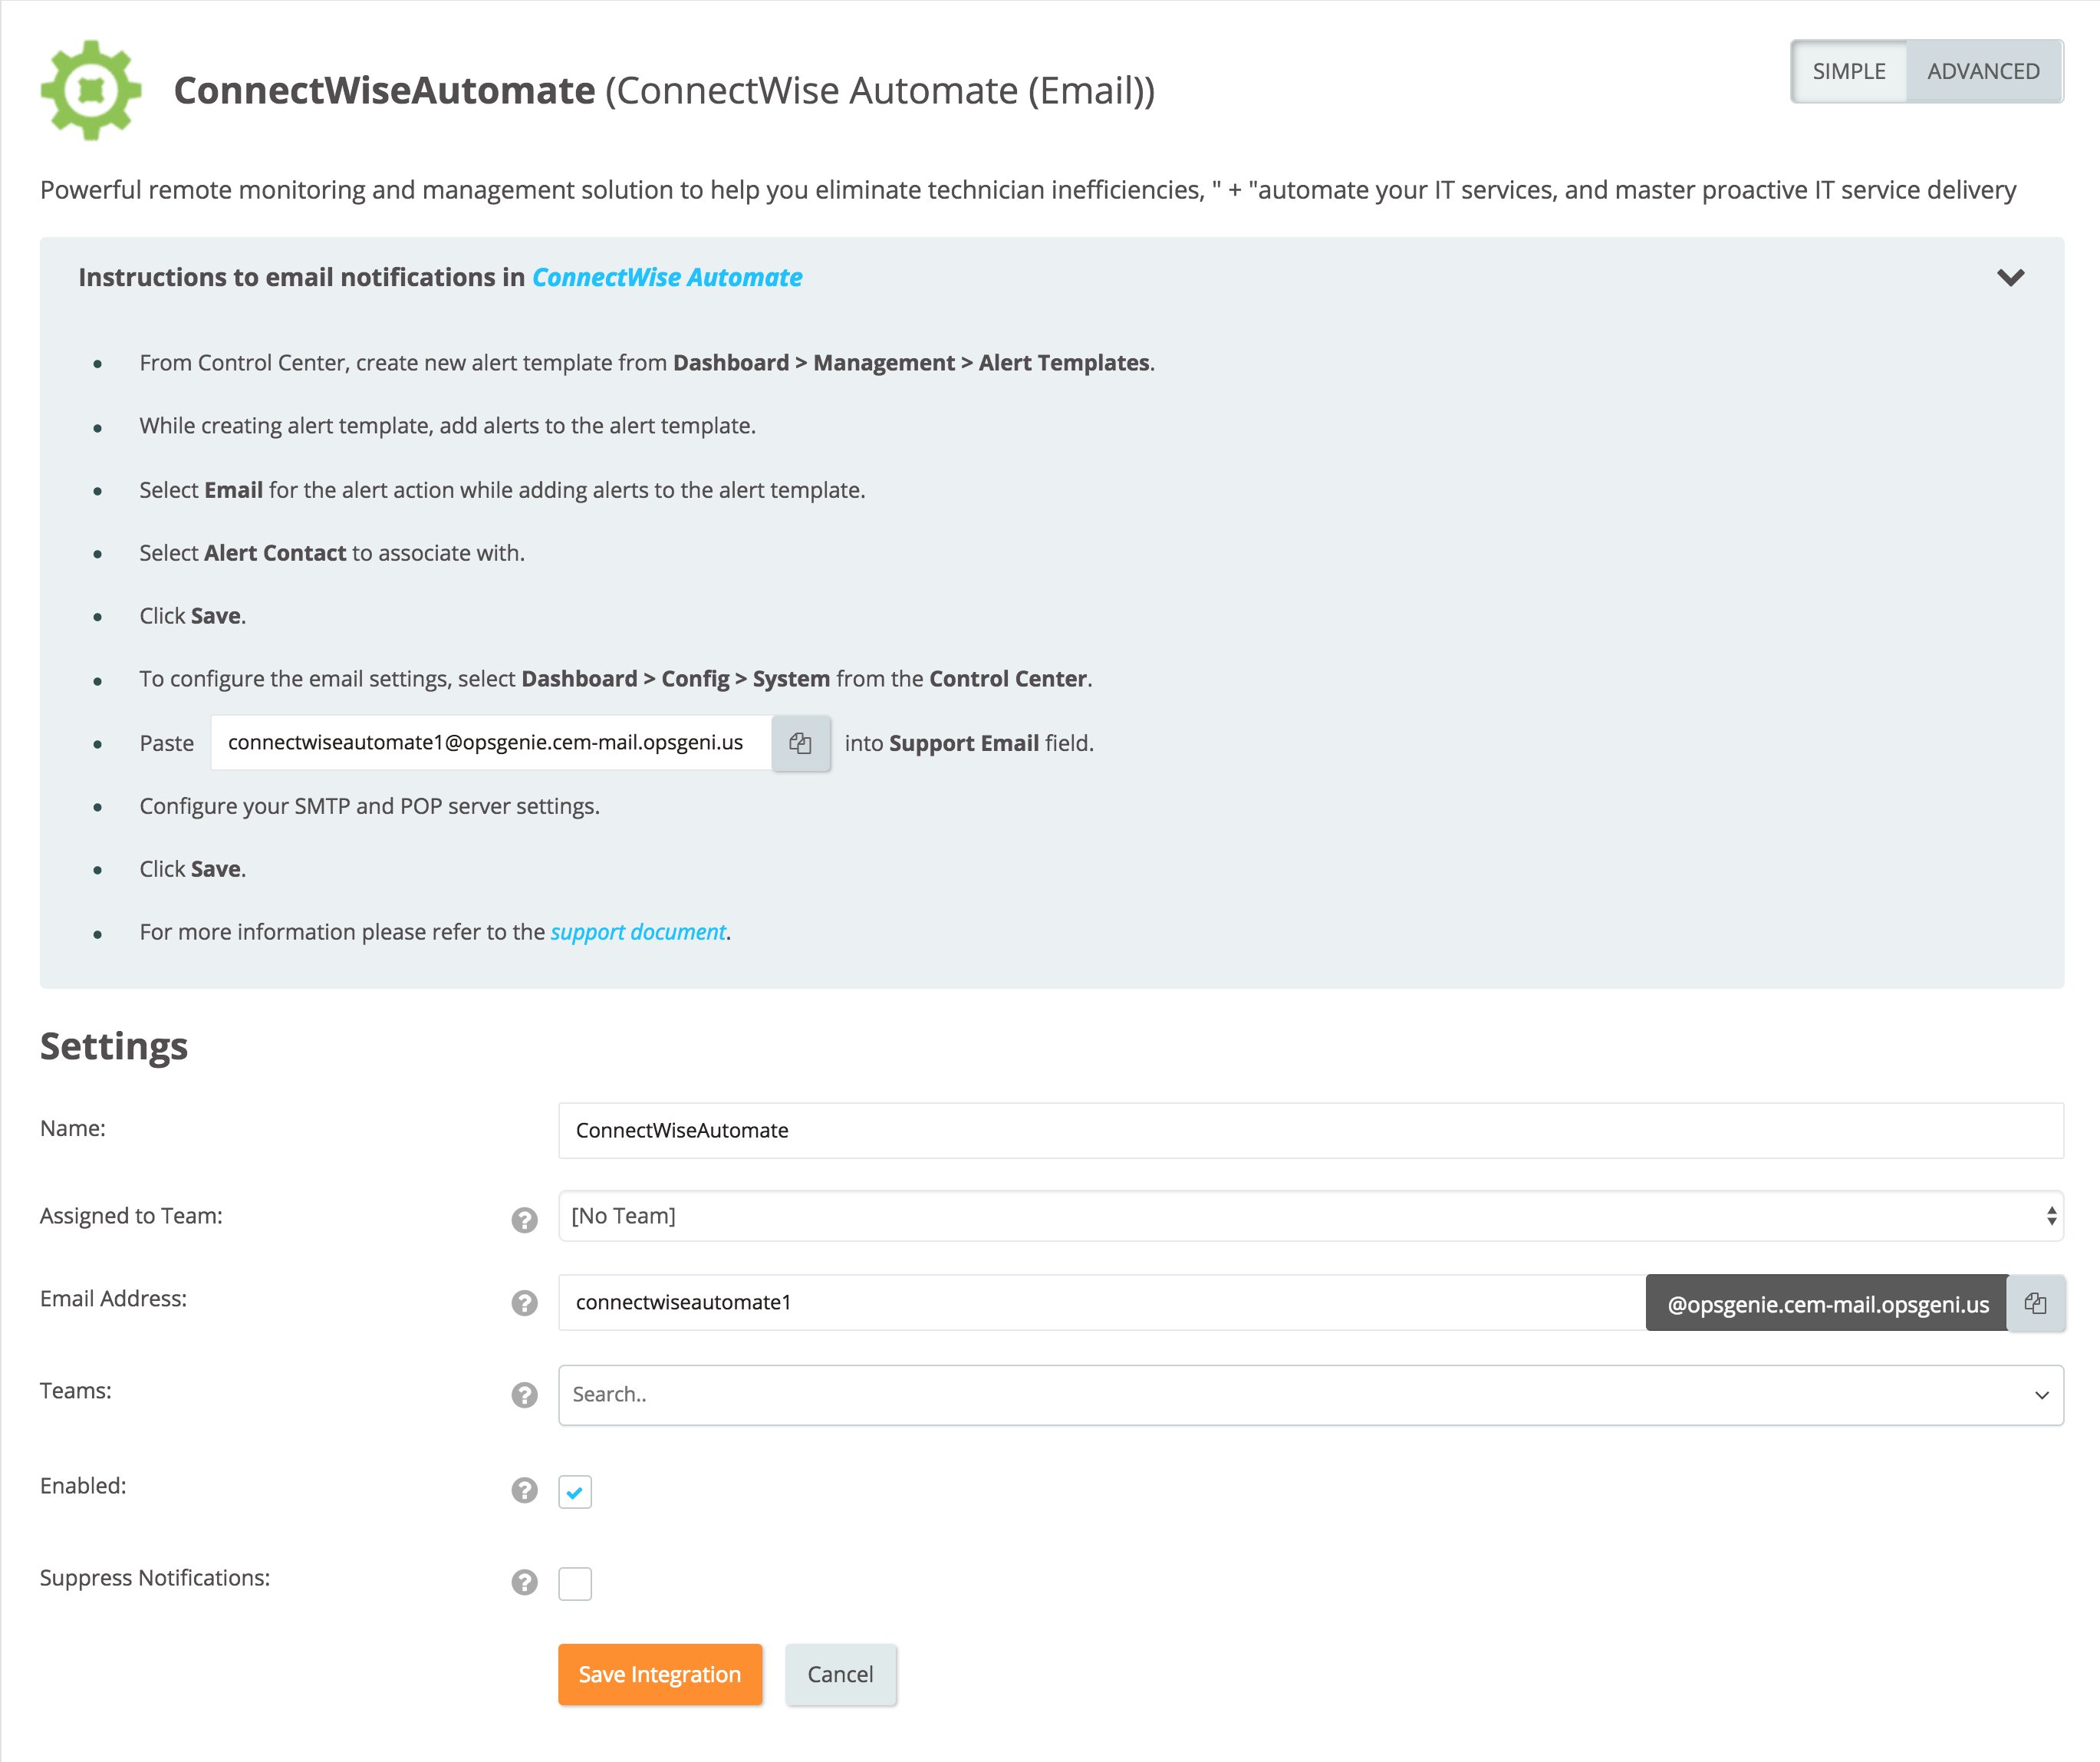This screenshot has height=1762, width=2100.
Task: Uncheck the Enabled checkbox
Action: pos(575,1491)
